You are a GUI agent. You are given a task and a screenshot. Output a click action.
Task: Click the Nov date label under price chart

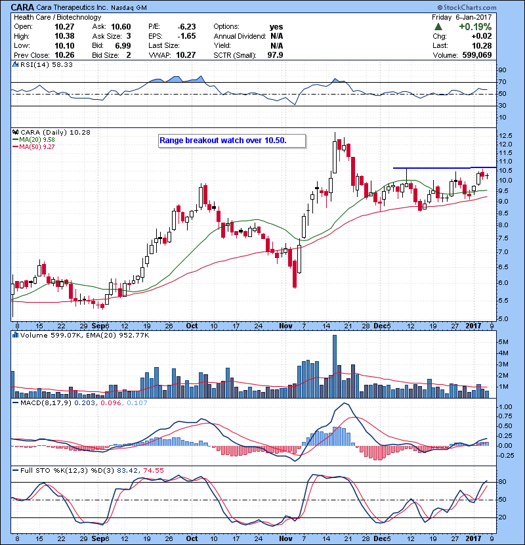pos(285,326)
